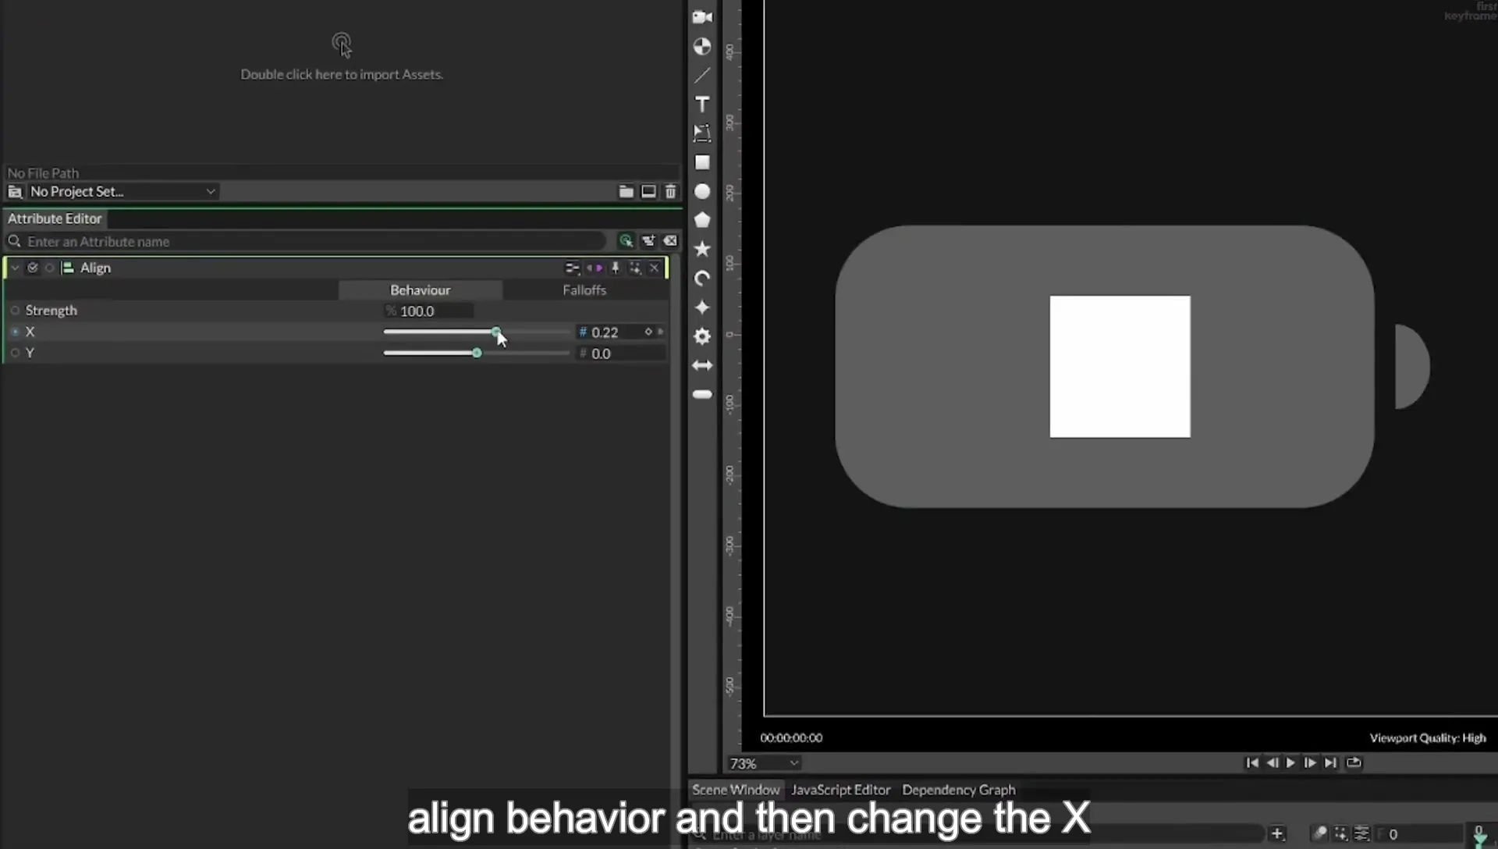
Task: Open the Dependency Graph tab
Action: pyautogui.click(x=959, y=790)
